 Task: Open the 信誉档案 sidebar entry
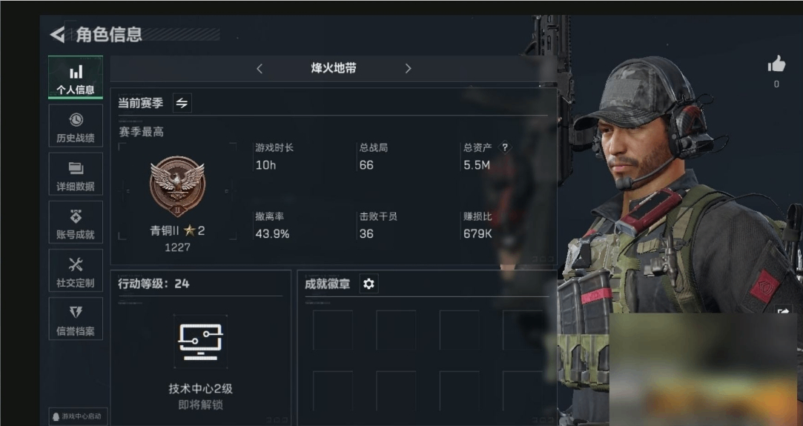(x=76, y=319)
